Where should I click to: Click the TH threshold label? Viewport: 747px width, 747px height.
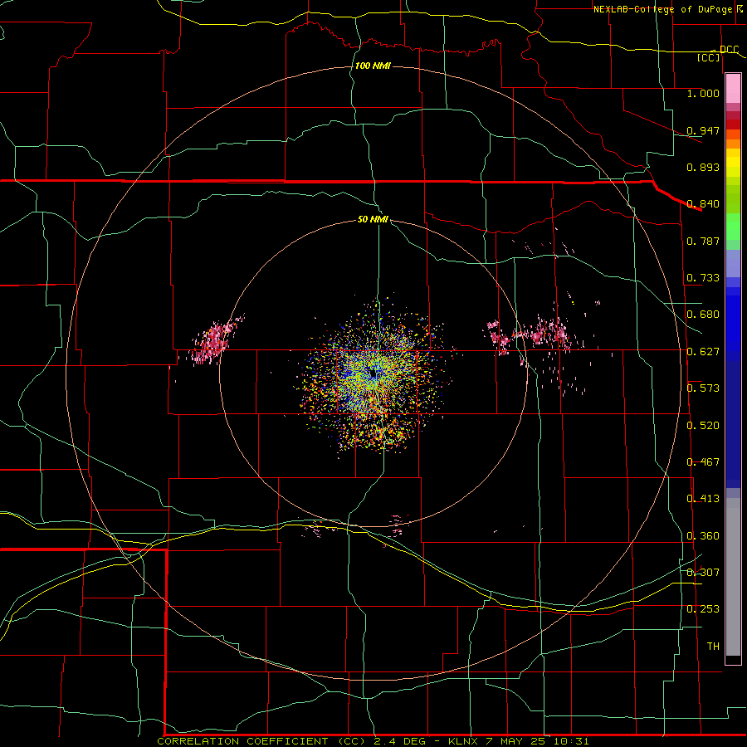[713, 647]
